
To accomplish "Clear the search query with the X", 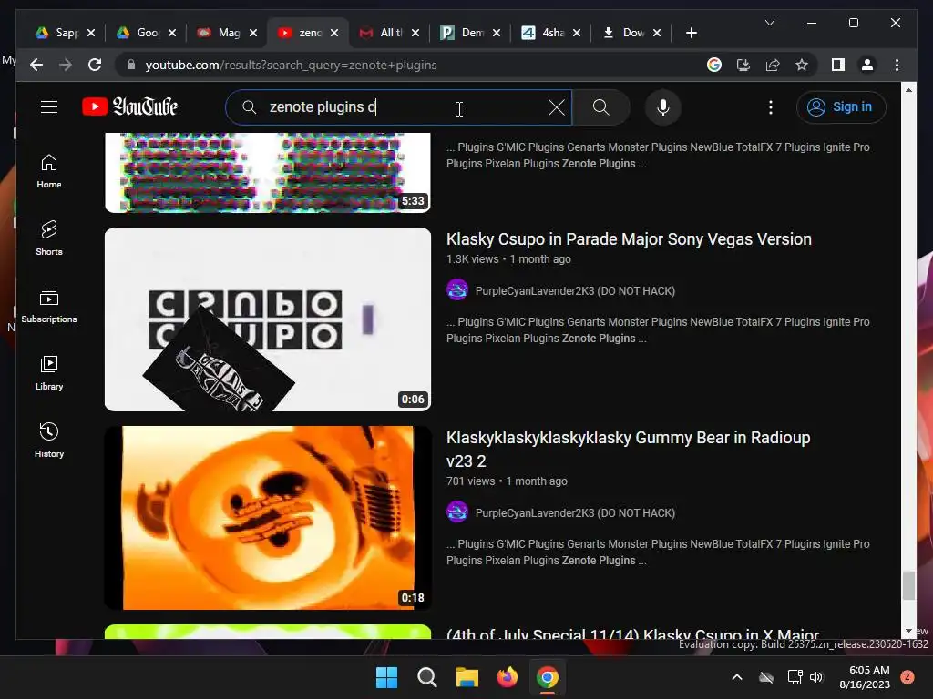I will (x=557, y=107).
